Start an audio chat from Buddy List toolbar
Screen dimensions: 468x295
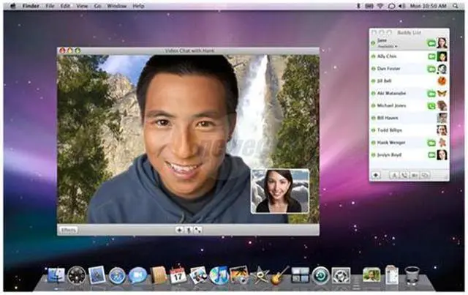tap(404, 176)
